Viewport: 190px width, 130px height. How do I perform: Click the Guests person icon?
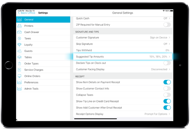pyautogui.click(x=19, y=51)
